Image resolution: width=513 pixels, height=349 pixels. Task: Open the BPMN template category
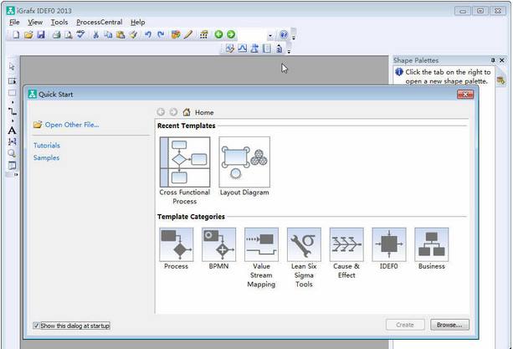click(x=219, y=249)
